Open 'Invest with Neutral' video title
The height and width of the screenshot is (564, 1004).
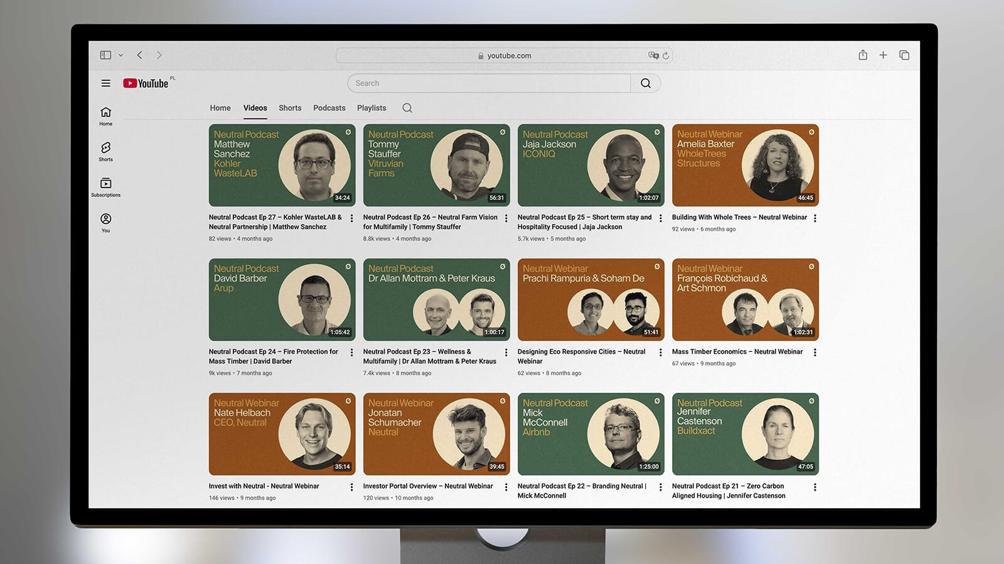(x=264, y=486)
